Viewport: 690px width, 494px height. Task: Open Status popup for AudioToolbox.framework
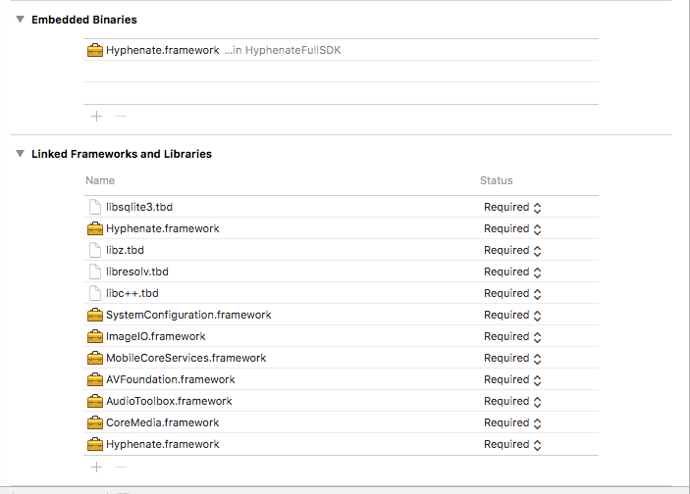click(x=512, y=401)
